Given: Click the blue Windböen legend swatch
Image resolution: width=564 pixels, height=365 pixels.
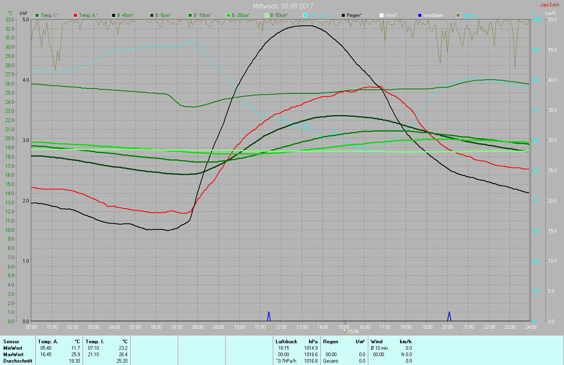Looking at the screenshot, I should click(x=420, y=15).
